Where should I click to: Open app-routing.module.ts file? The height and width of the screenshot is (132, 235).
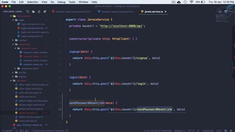click(x=29, y=125)
